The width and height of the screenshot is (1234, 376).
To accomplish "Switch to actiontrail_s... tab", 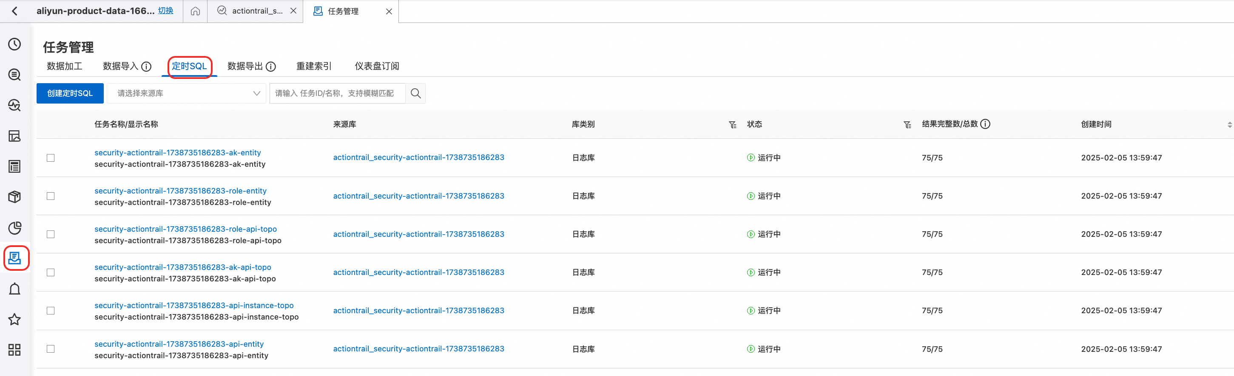I will click(x=250, y=11).
